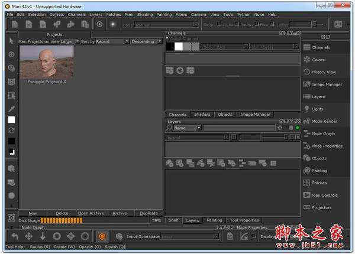Toggle the green layer filter indicator
Screen dimensions: 355x254
tap(297, 128)
